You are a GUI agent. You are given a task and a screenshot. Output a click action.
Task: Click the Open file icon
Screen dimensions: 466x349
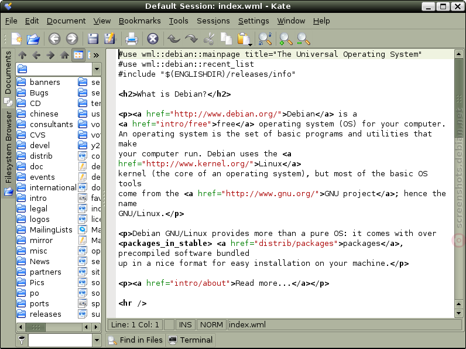(x=33, y=39)
